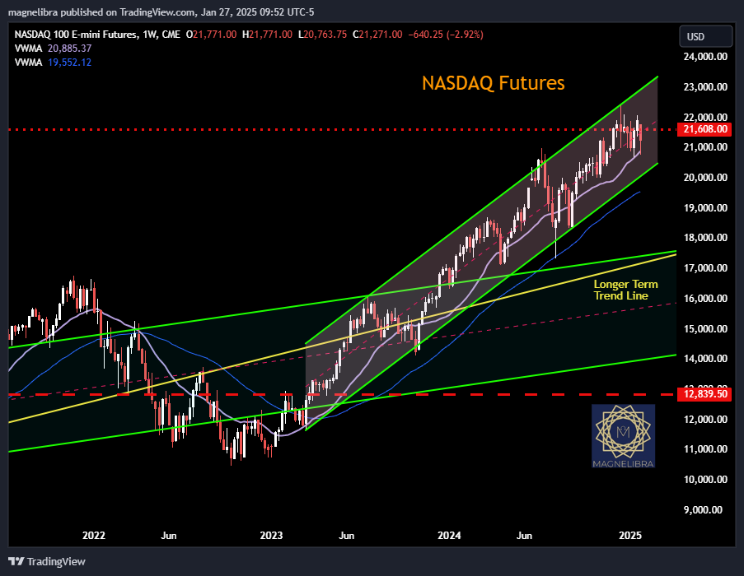The image size is (744, 576).
Task: Click the 18,000.00 price axis label
Action: click(705, 237)
